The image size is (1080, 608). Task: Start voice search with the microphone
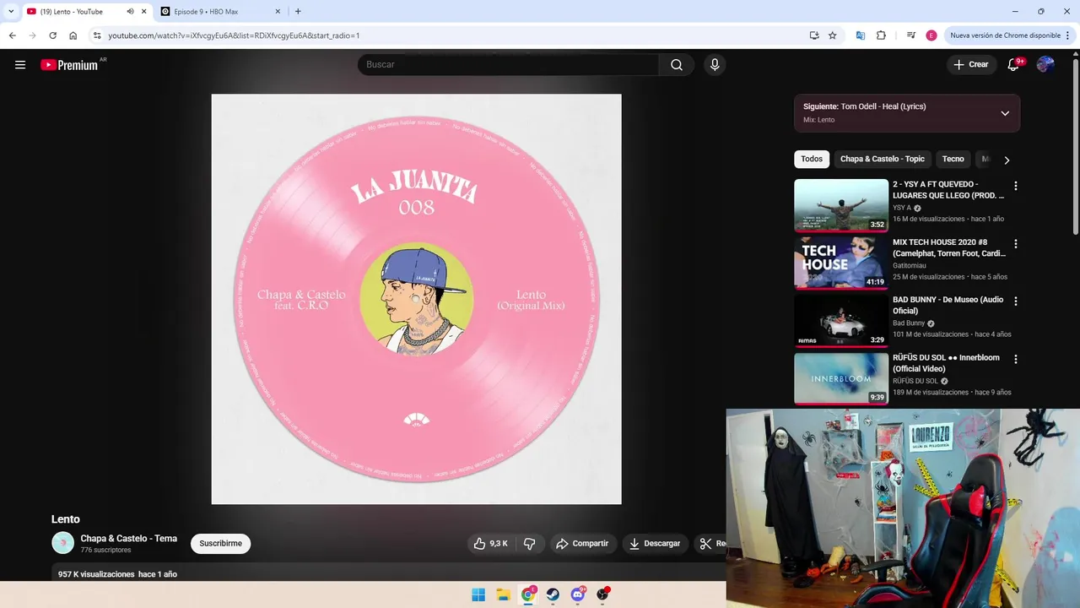tap(715, 65)
